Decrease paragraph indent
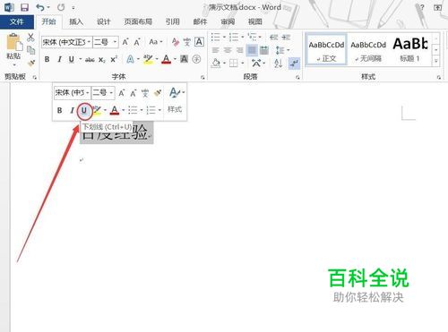 click(x=274, y=38)
